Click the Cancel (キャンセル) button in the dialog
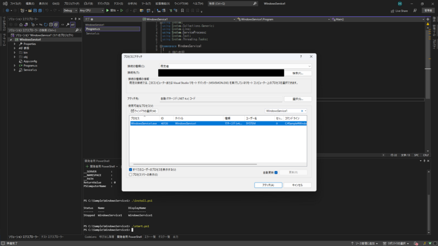This screenshot has height=246, width=438. (297, 185)
